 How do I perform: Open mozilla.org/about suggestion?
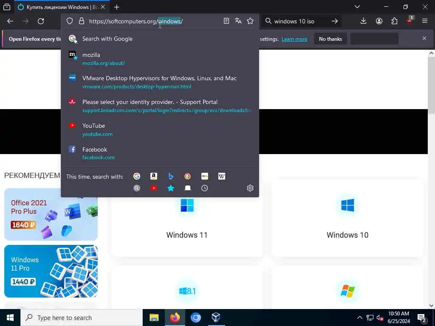coord(160,59)
